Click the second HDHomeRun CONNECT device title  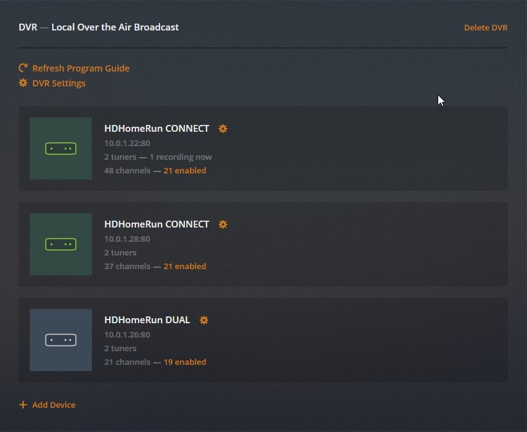[156, 224]
